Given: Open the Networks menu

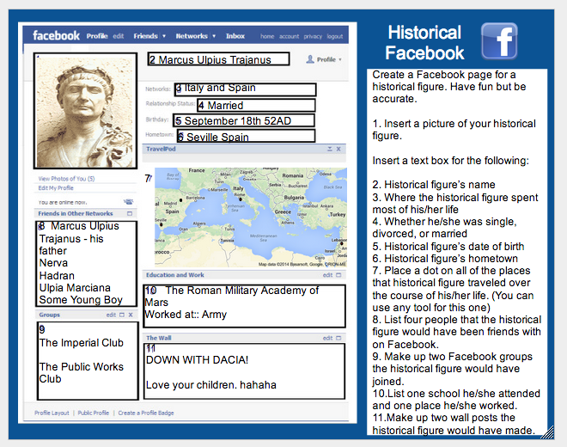Looking at the screenshot, I should coord(192,36).
